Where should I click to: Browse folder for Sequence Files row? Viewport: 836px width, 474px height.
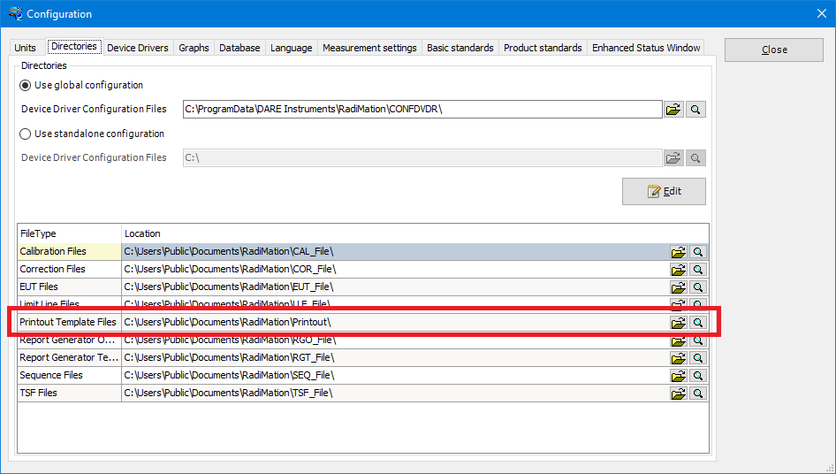678,375
